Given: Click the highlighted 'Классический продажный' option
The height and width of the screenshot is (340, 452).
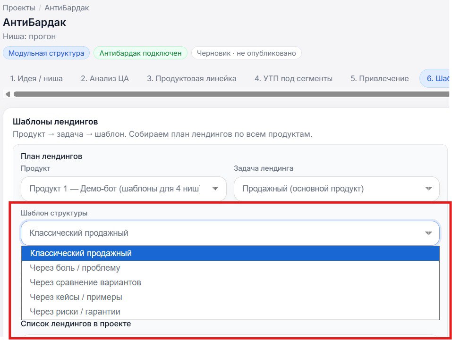Looking at the screenshot, I should pyautogui.click(x=80, y=253).
